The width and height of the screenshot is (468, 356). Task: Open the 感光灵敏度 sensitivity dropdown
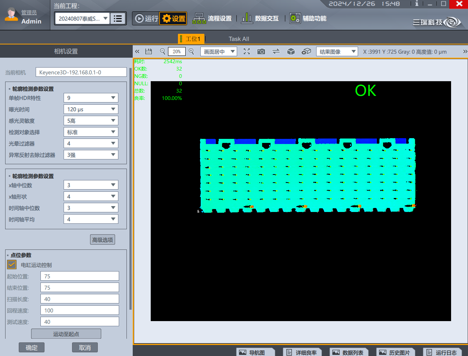point(91,121)
